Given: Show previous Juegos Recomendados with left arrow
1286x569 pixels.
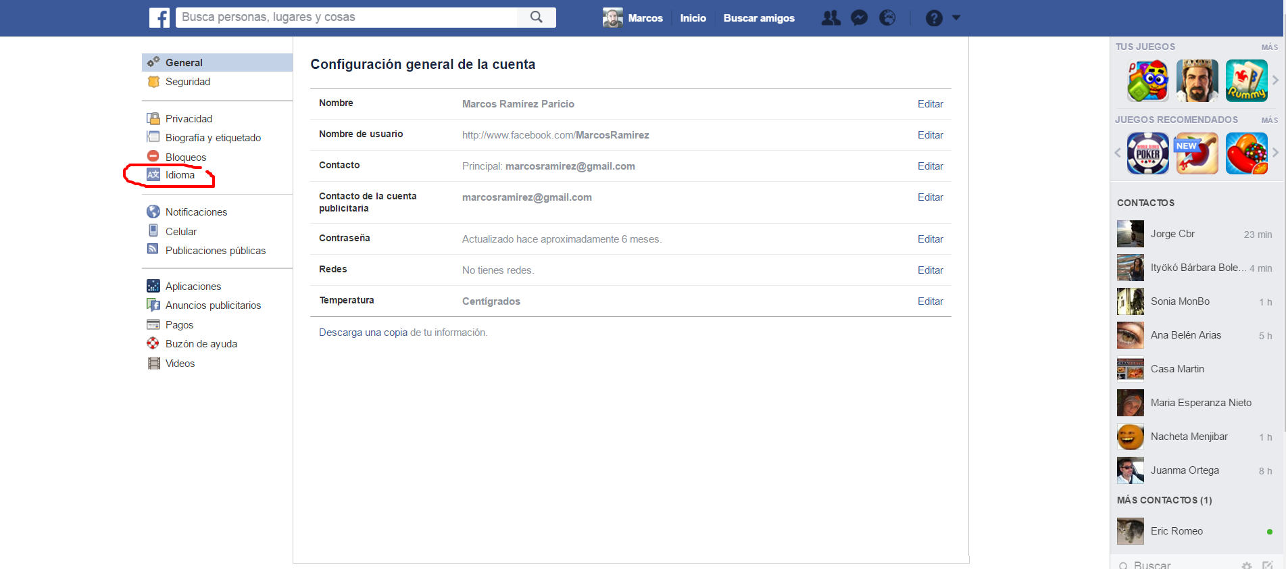Looking at the screenshot, I should [x=1118, y=153].
